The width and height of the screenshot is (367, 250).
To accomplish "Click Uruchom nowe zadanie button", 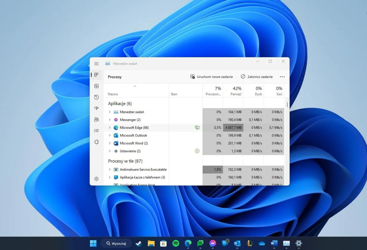I will (x=212, y=76).
